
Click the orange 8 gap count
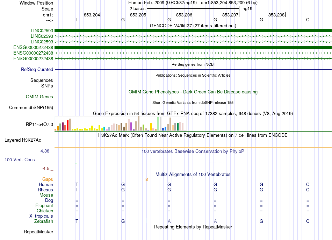146,179
